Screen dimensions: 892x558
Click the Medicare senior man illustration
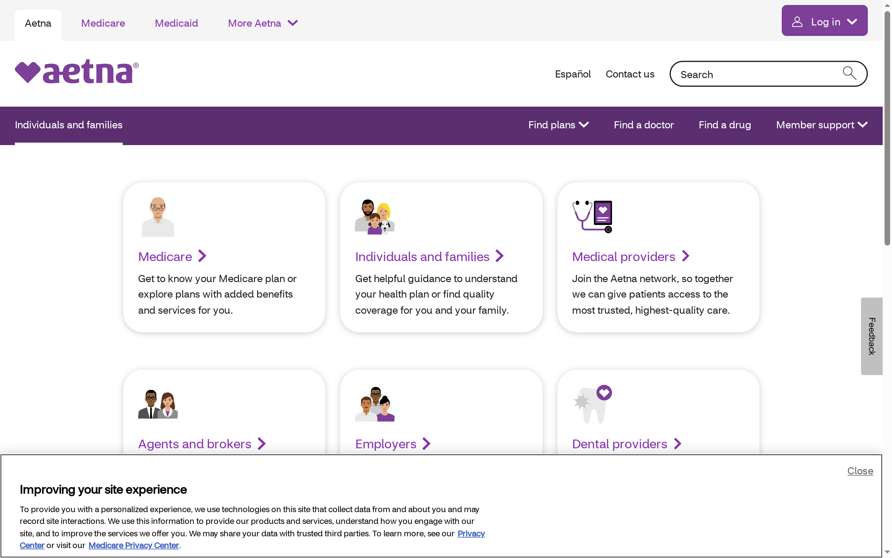(158, 217)
